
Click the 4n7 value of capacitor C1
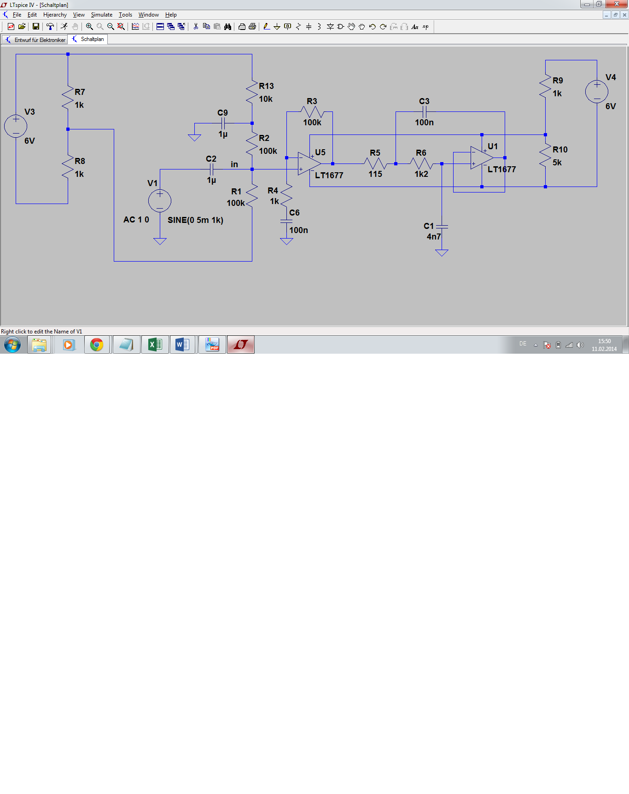click(x=434, y=237)
